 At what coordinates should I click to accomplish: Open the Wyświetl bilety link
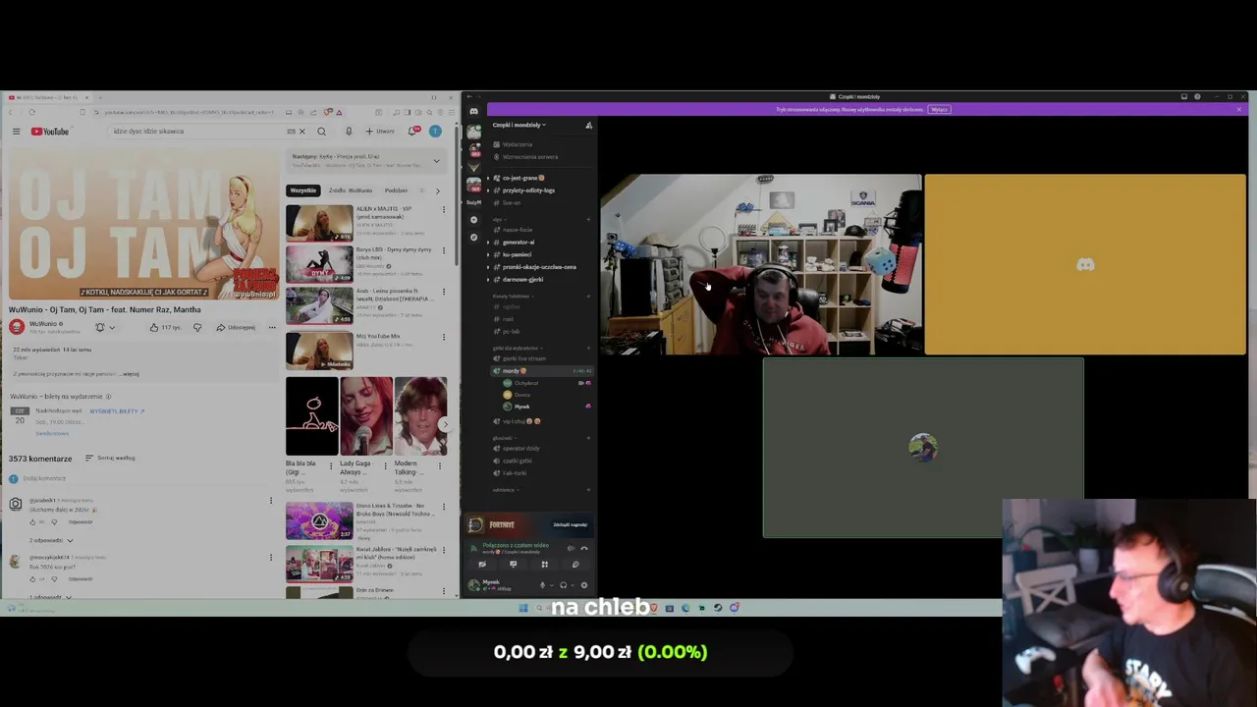(x=117, y=410)
